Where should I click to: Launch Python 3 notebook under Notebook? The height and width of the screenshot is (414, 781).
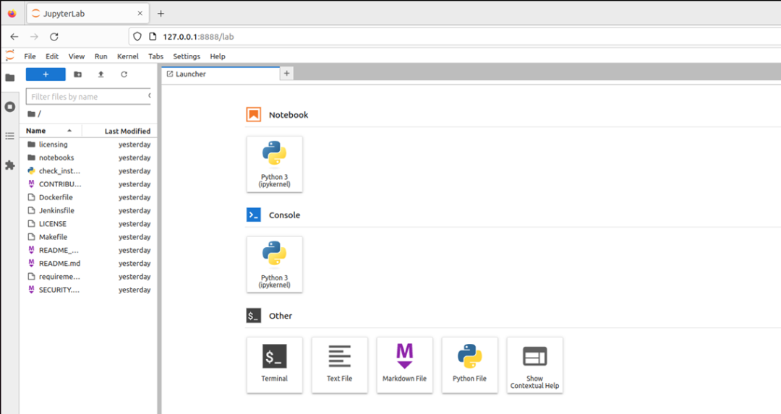click(275, 164)
